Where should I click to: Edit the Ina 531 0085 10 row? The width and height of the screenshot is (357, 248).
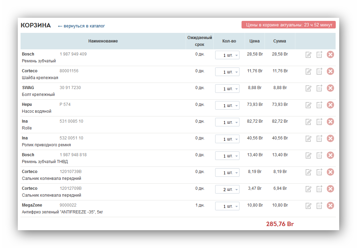point(308,122)
